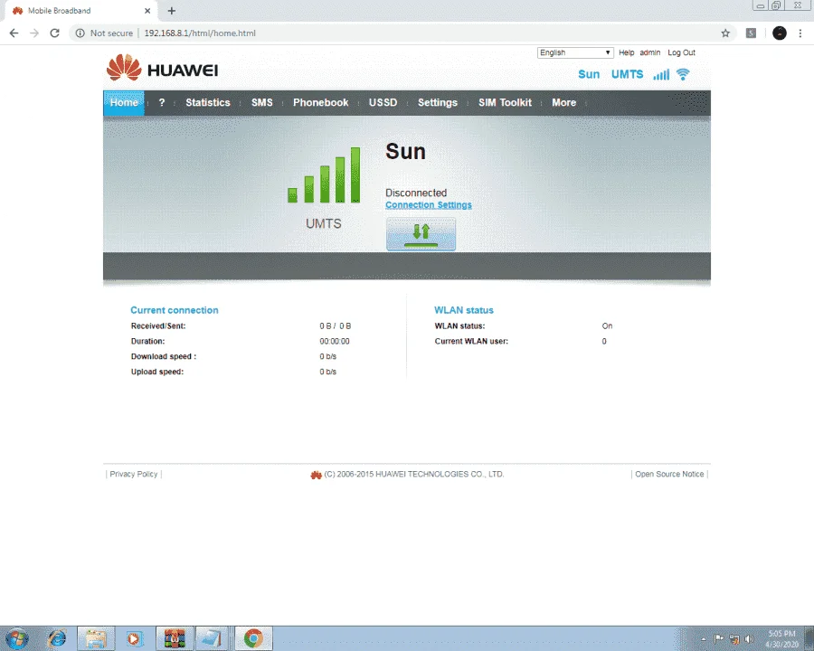Reload the page
The image size is (814, 651).
click(x=54, y=33)
